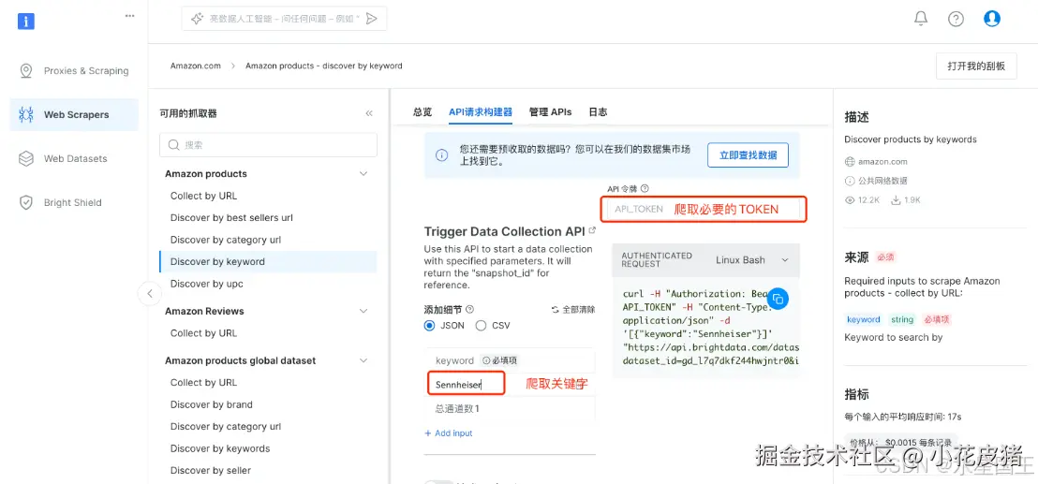
Task: Click the 打开我的刮板 button
Action: click(976, 66)
